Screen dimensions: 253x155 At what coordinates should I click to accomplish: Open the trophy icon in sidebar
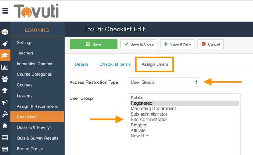5,91
